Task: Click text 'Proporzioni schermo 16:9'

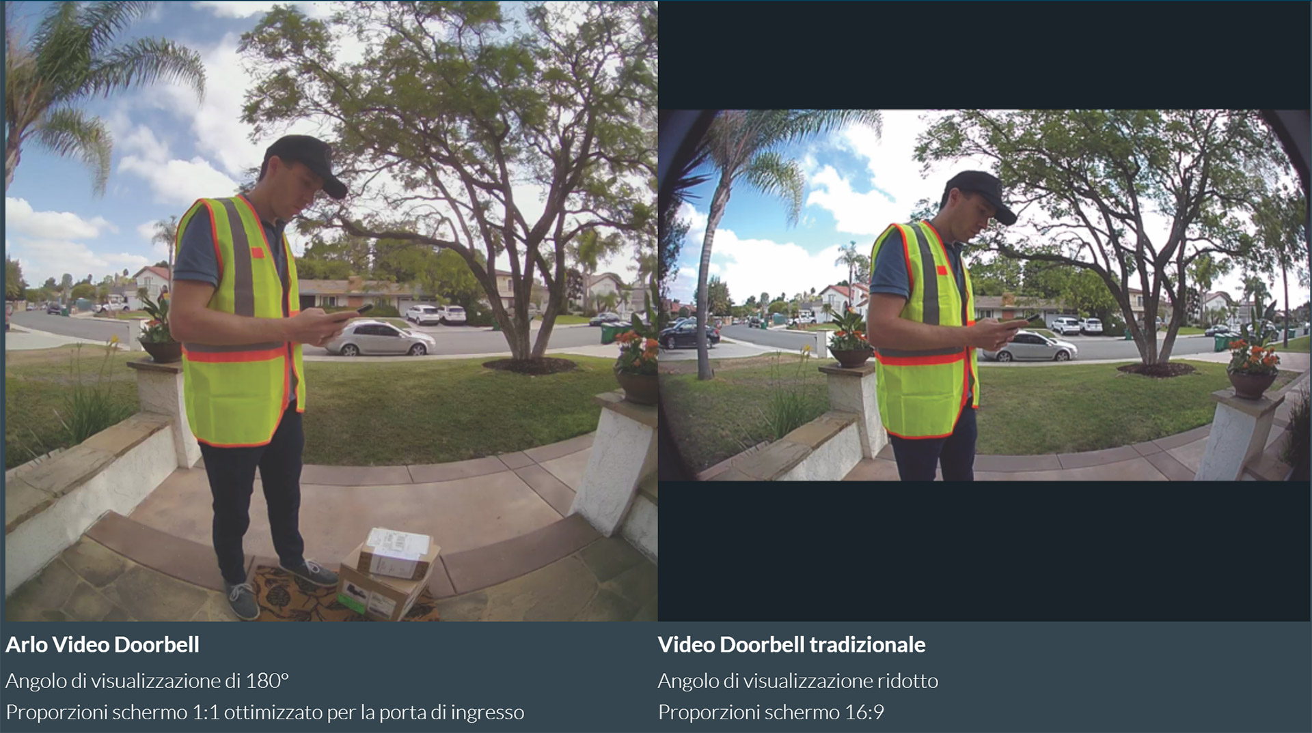Action: [771, 713]
